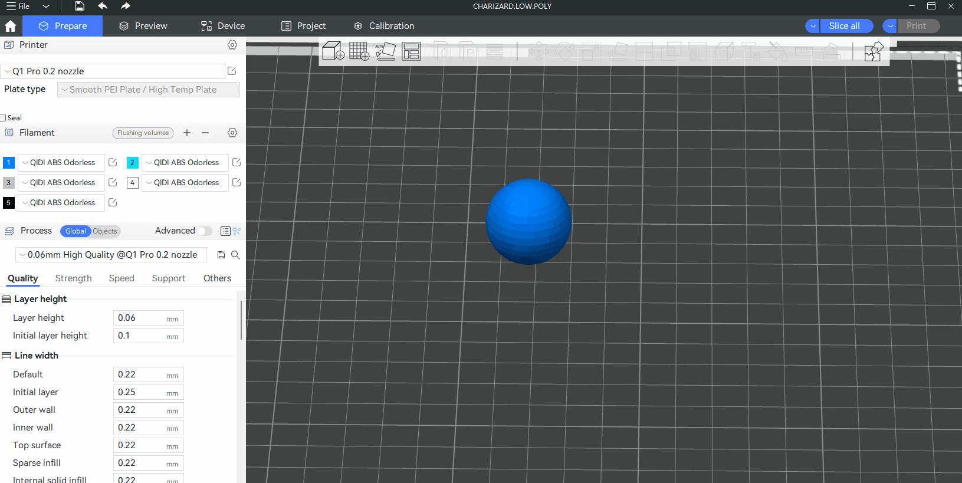Open the assembly view puzzle icon
The width and height of the screenshot is (962, 483).
(x=874, y=52)
